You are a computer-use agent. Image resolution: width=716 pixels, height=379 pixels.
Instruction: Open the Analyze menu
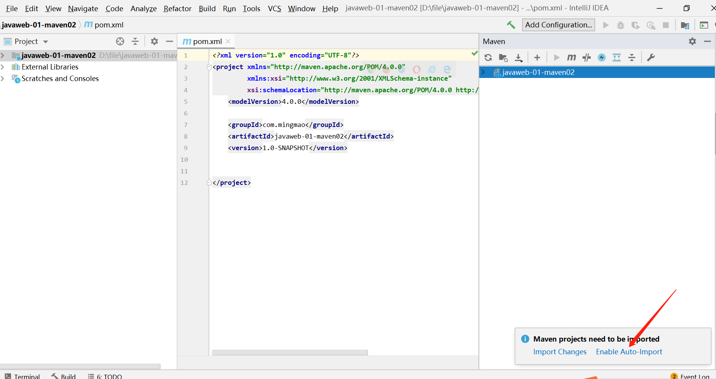pos(144,8)
